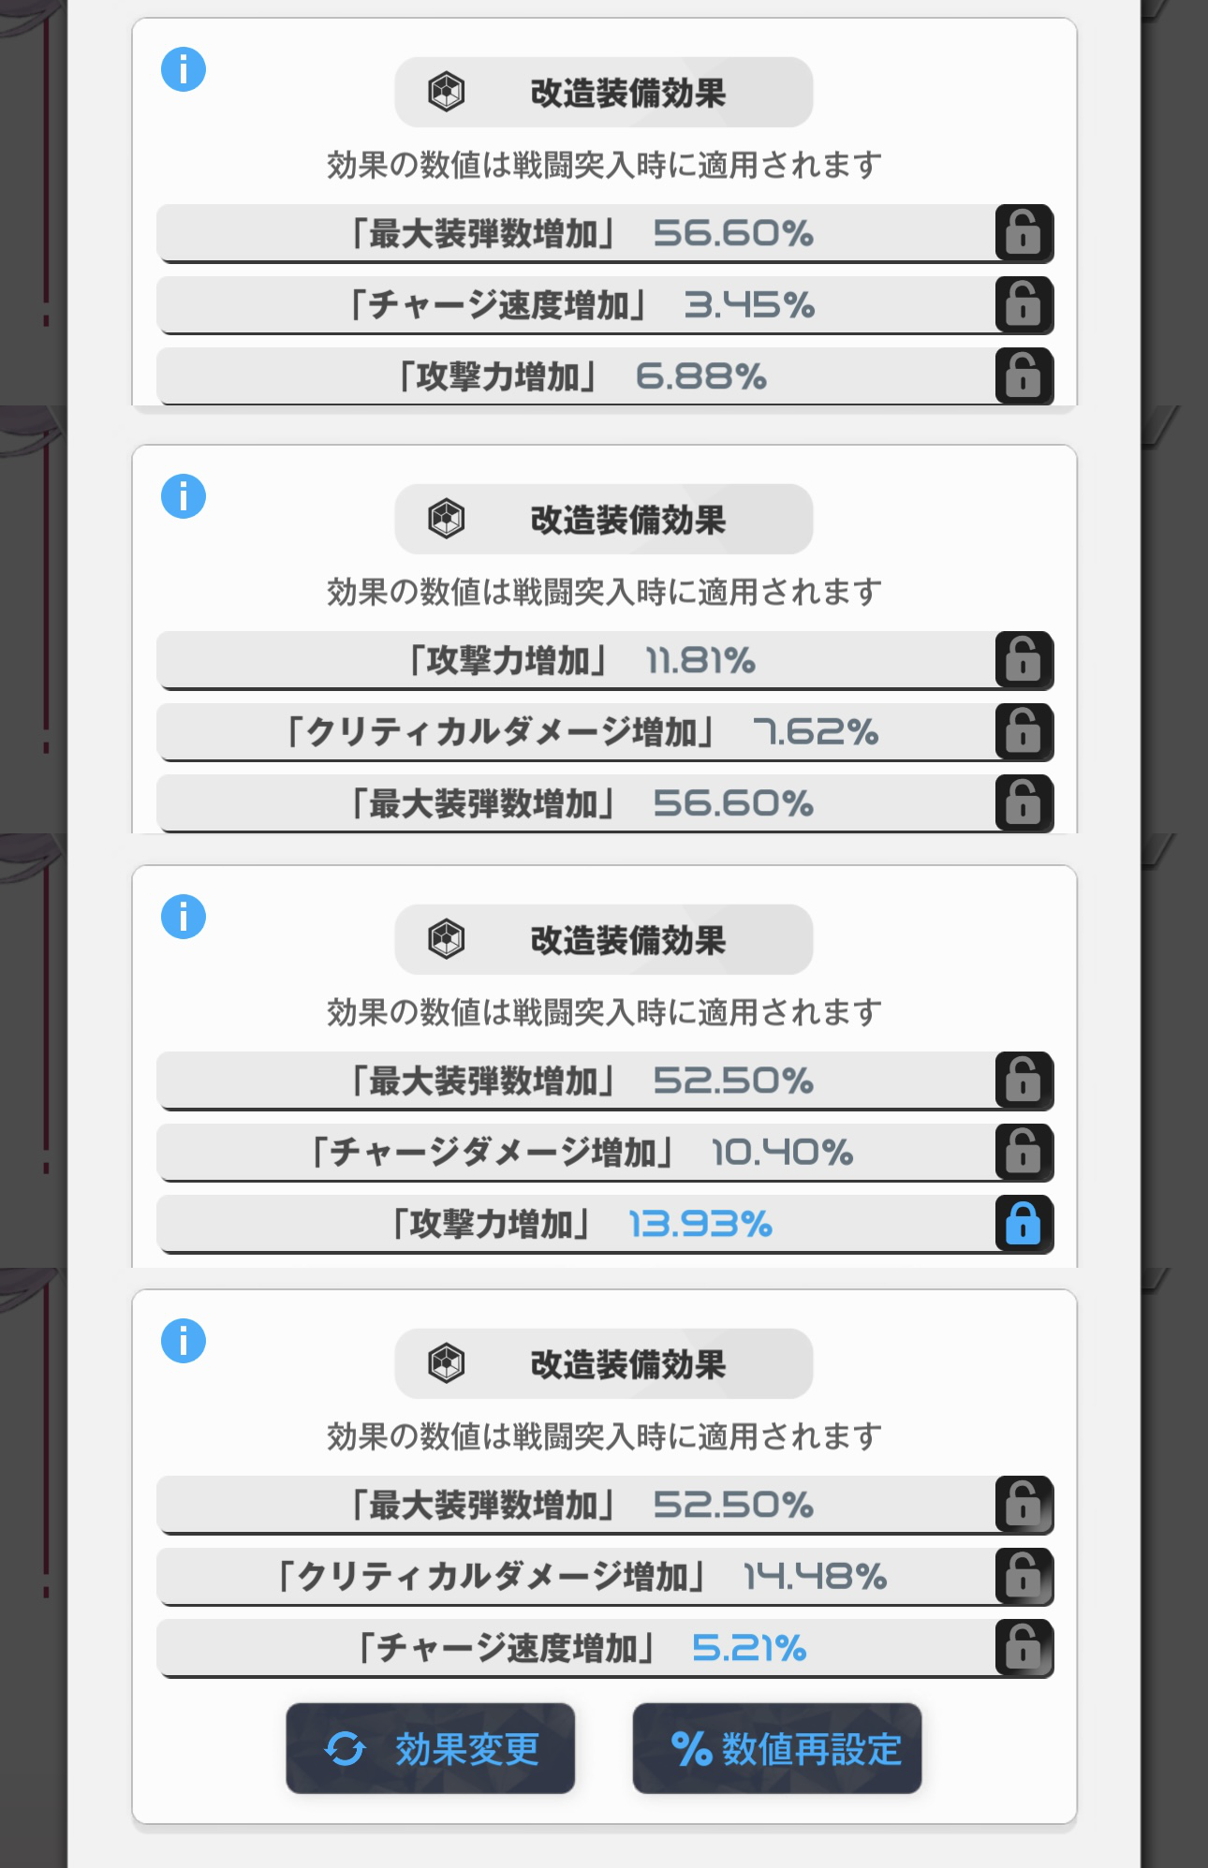Lock the チャージ速度増加 3.45% effect

[1023, 305]
